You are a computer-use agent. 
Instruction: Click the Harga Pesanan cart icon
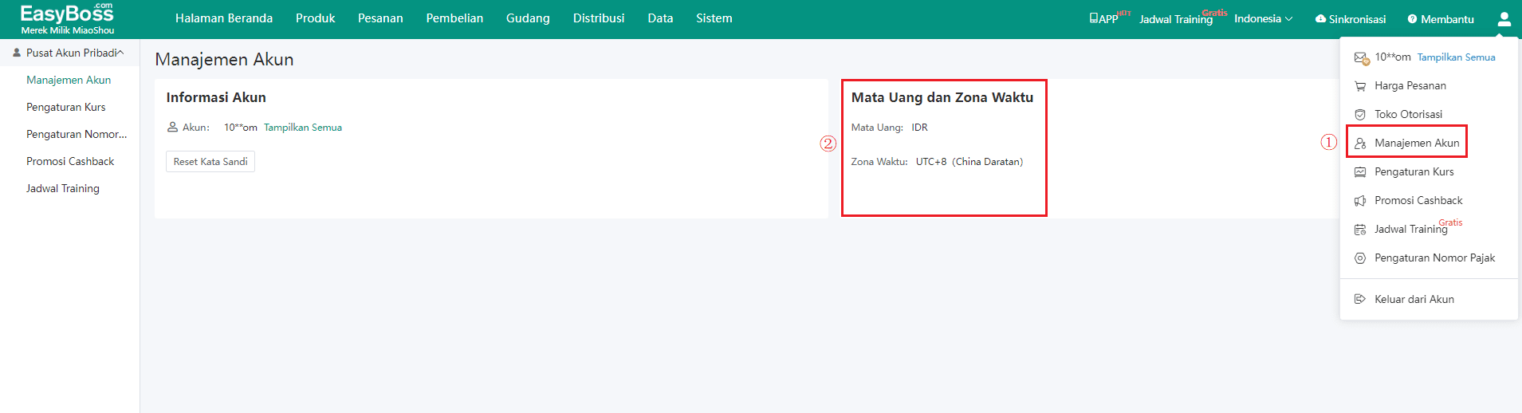coord(1360,86)
